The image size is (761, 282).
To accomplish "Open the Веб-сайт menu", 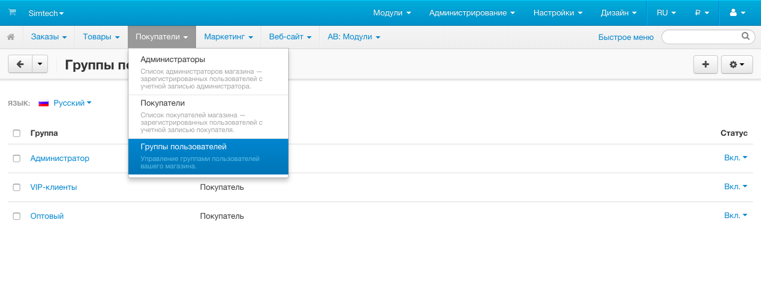I will click(291, 37).
